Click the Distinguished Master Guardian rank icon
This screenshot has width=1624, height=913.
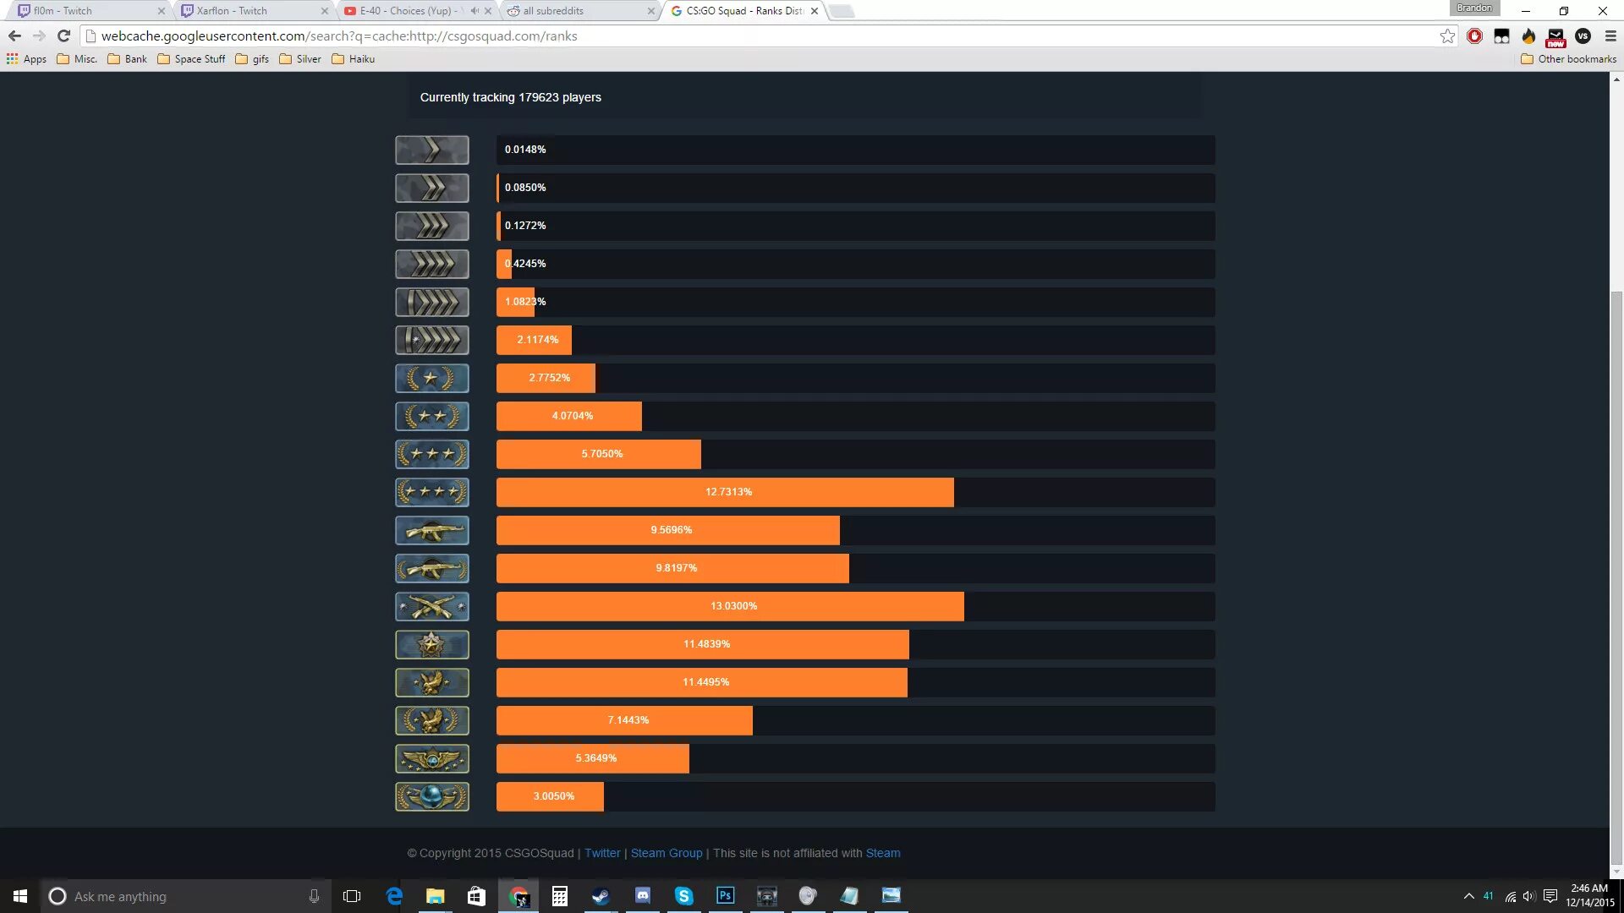click(x=431, y=644)
